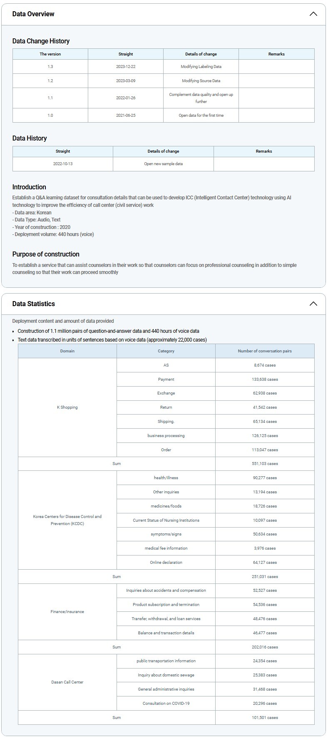Screen dimensions: 328x739
Task: Click the Data Change History heading
Action: [41, 41]
